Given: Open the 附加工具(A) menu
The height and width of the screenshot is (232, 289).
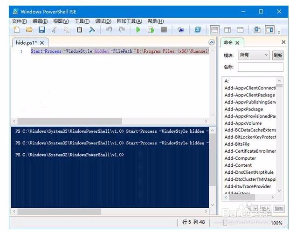Looking at the screenshot, I should click(130, 21).
